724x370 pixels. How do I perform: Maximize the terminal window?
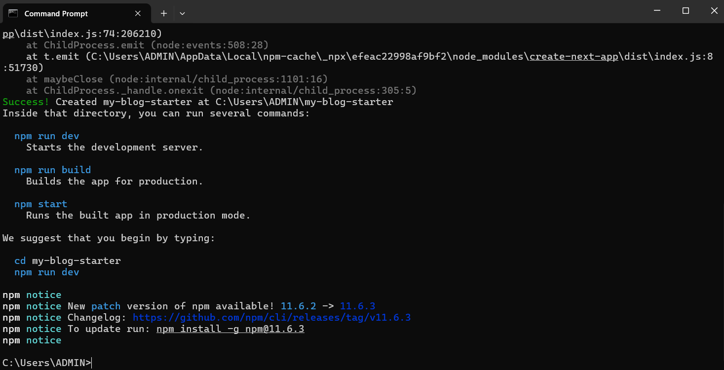tap(686, 11)
